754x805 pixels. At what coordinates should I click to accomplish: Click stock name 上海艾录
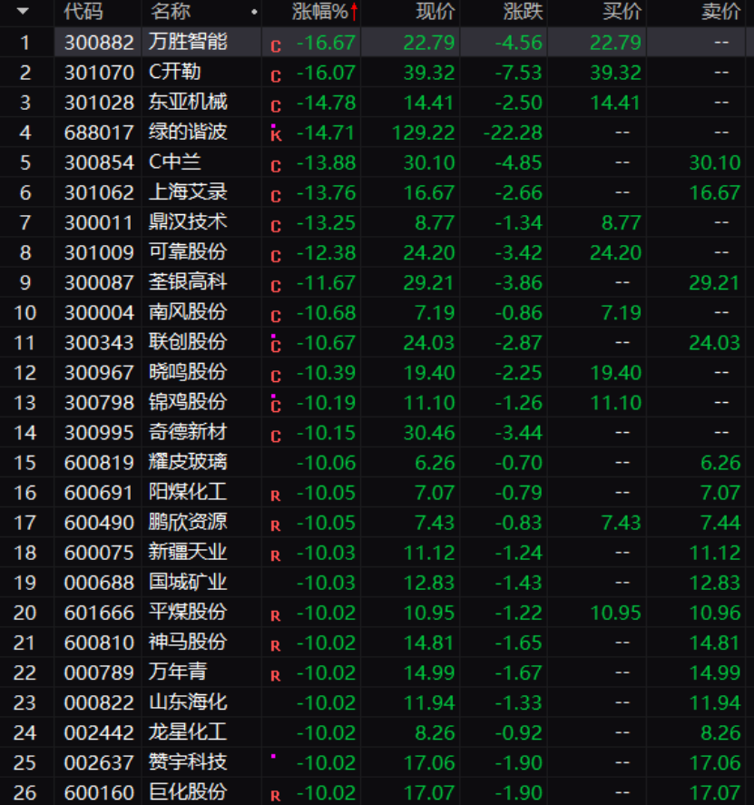(x=188, y=192)
